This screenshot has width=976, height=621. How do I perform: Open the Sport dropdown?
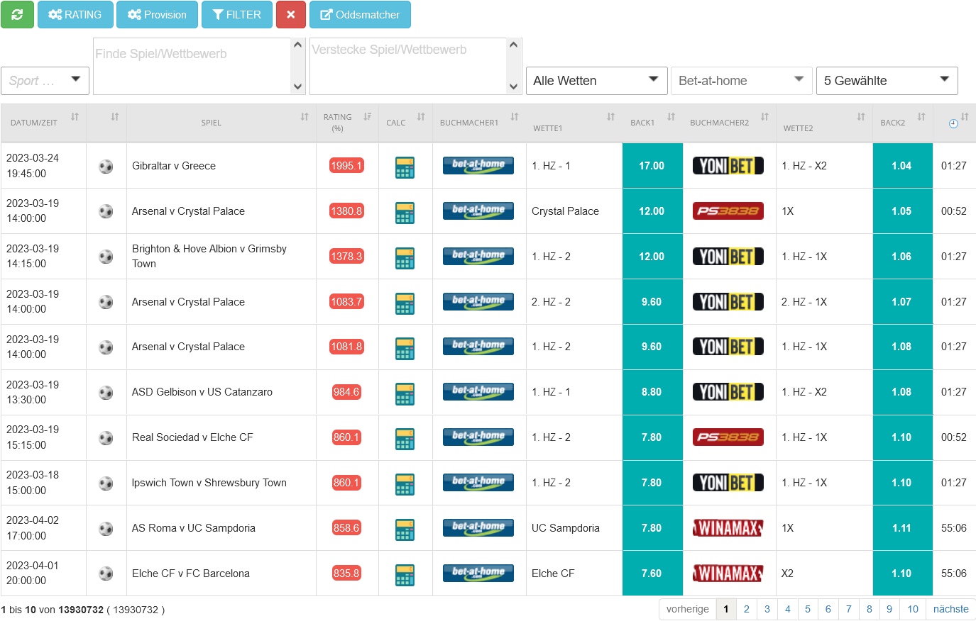point(45,81)
